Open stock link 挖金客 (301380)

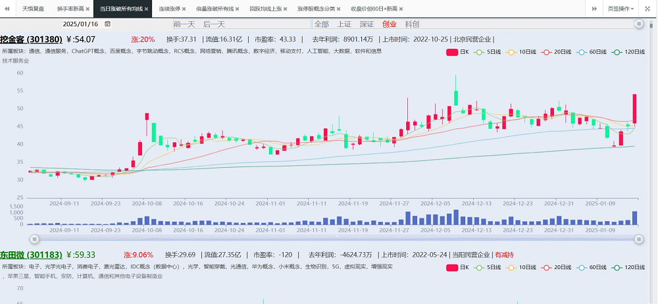tap(31, 39)
